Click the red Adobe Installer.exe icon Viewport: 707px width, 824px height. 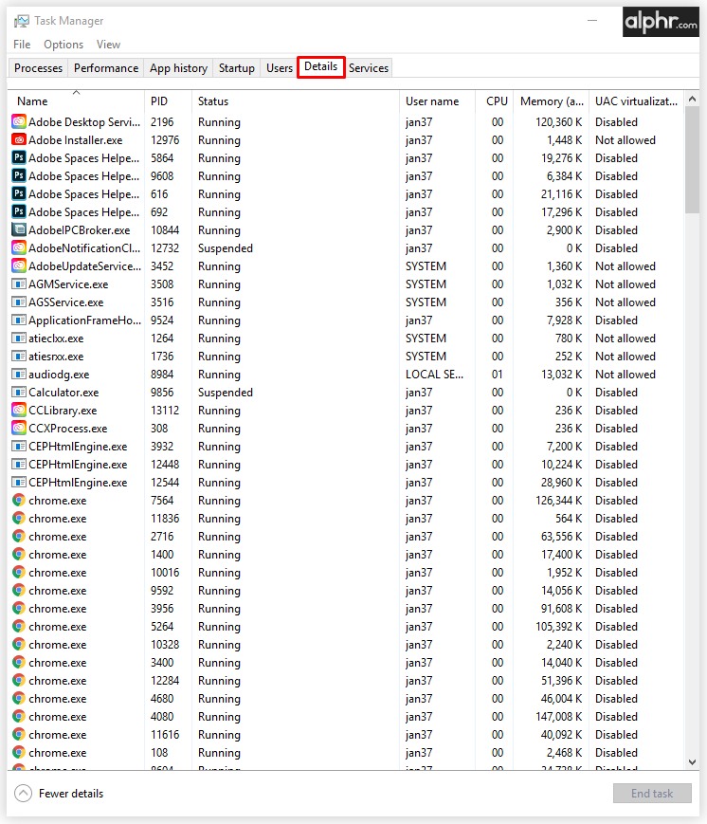coord(19,139)
